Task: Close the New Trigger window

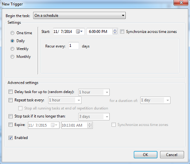Action: [181, 3]
